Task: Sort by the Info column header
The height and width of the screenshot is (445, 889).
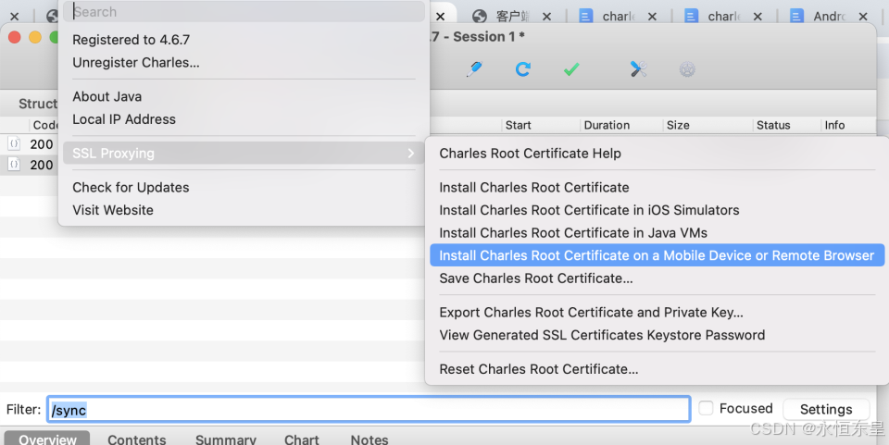Action: [x=834, y=125]
